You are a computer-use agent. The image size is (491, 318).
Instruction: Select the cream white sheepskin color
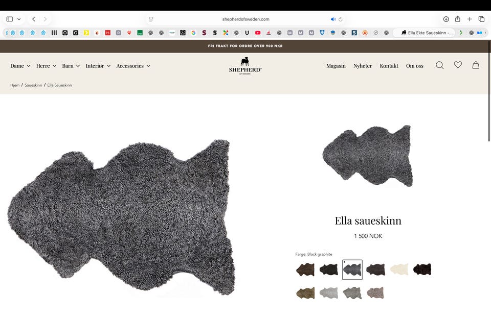399,270
